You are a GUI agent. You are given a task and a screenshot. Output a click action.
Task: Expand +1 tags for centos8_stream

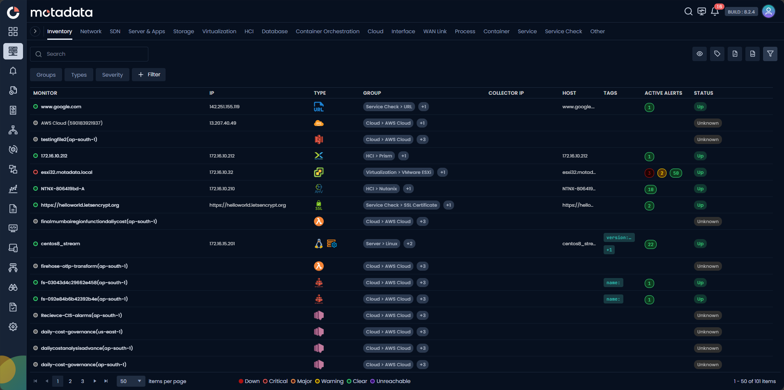[x=609, y=250]
